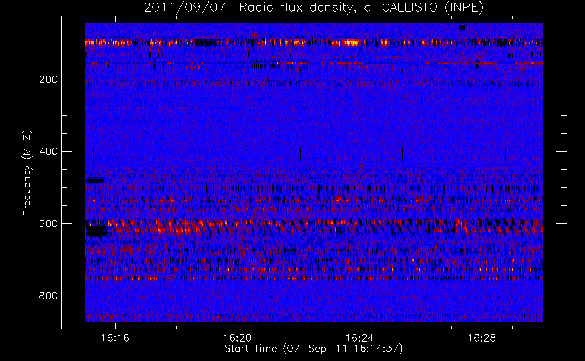The width and height of the screenshot is (585, 361).
Task: Click the 400 frequency tick label
Action: (x=48, y=152)
